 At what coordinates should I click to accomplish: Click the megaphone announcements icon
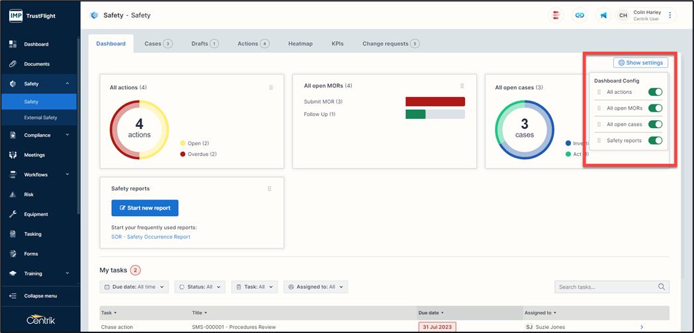(603, 15)
